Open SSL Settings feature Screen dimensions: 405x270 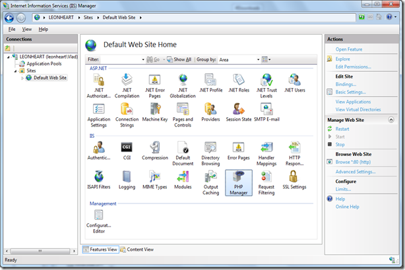[294, 180]
